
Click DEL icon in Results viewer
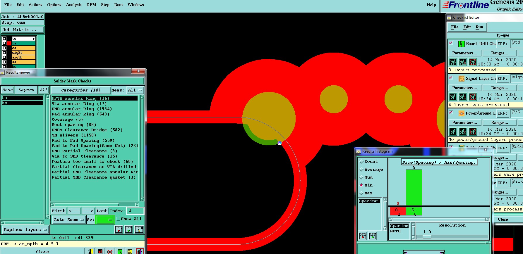click(119, 229)
